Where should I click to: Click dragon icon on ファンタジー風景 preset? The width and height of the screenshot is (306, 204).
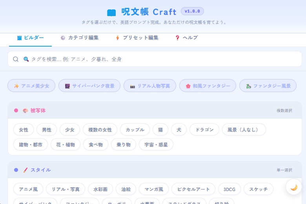(x=248, y=86)
